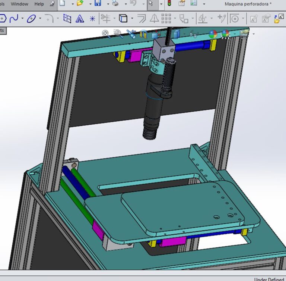Image resolution: width=286 pixels, height=281 pixels.
Task: Click the Point sketch tool
Action: tap(92, 18)
